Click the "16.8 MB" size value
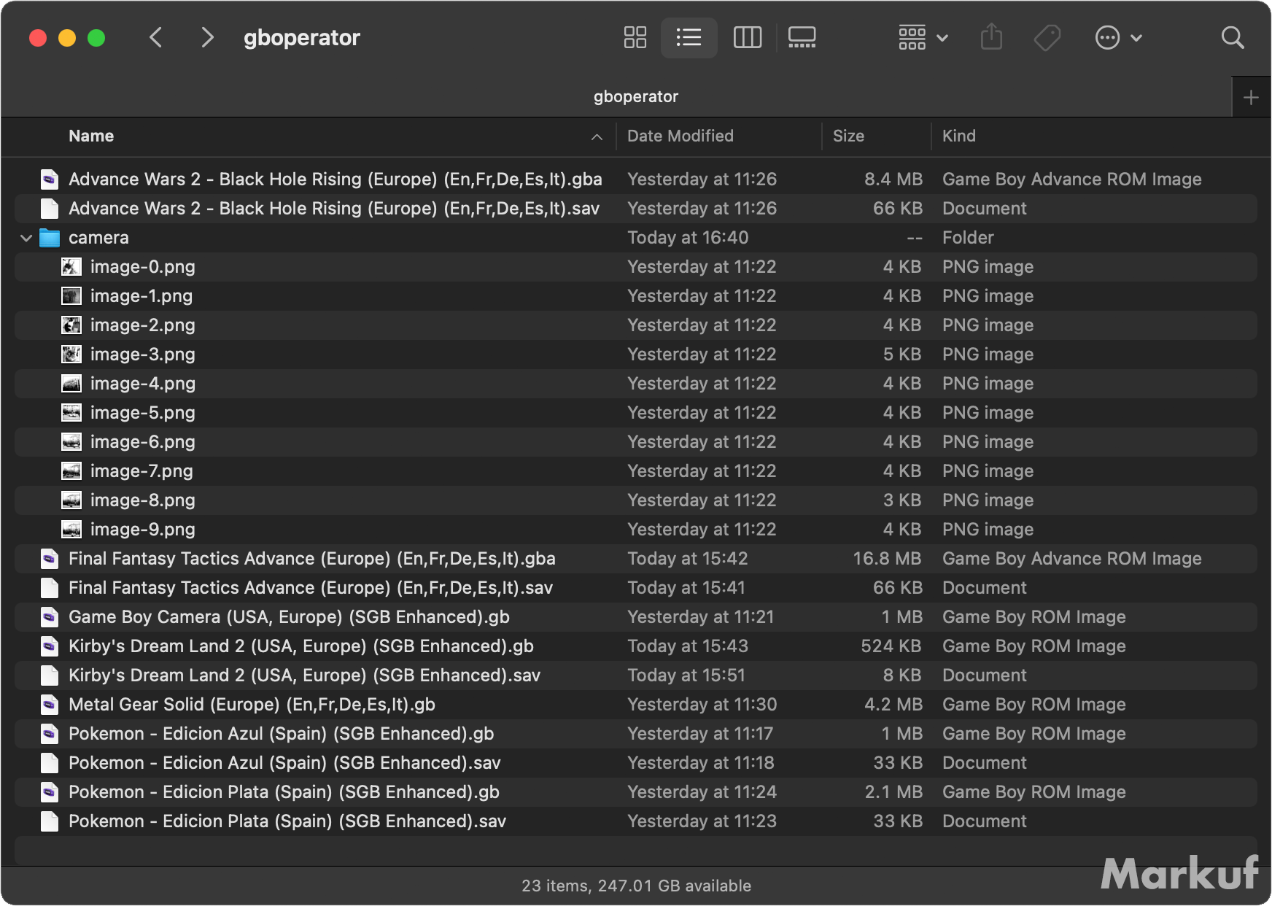The image size is (1272, 906). click(x=887, y=559)
